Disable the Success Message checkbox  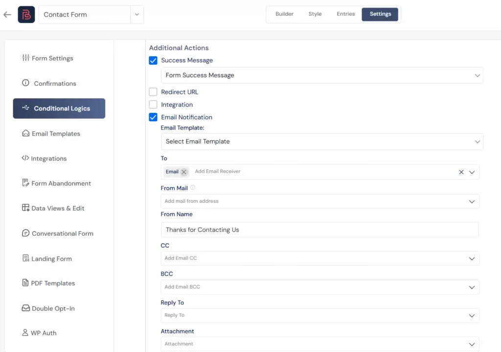153,60
